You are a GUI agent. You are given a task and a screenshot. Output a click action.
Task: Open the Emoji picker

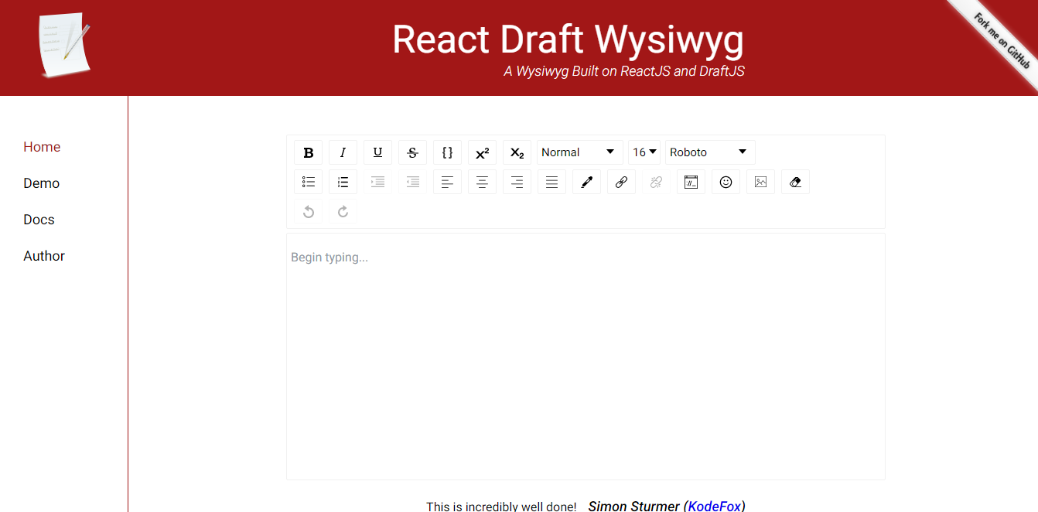tap(726, 182)
